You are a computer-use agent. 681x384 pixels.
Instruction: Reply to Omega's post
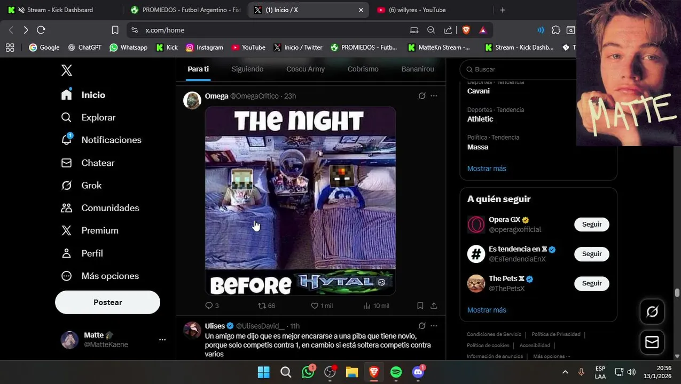[212, 306]
